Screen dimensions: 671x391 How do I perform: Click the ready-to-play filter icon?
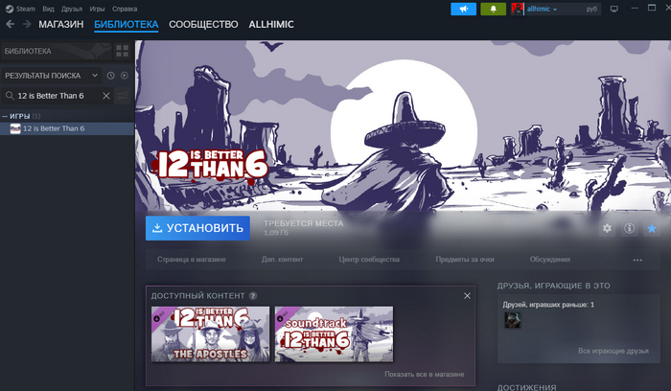(x=124, y=76)
